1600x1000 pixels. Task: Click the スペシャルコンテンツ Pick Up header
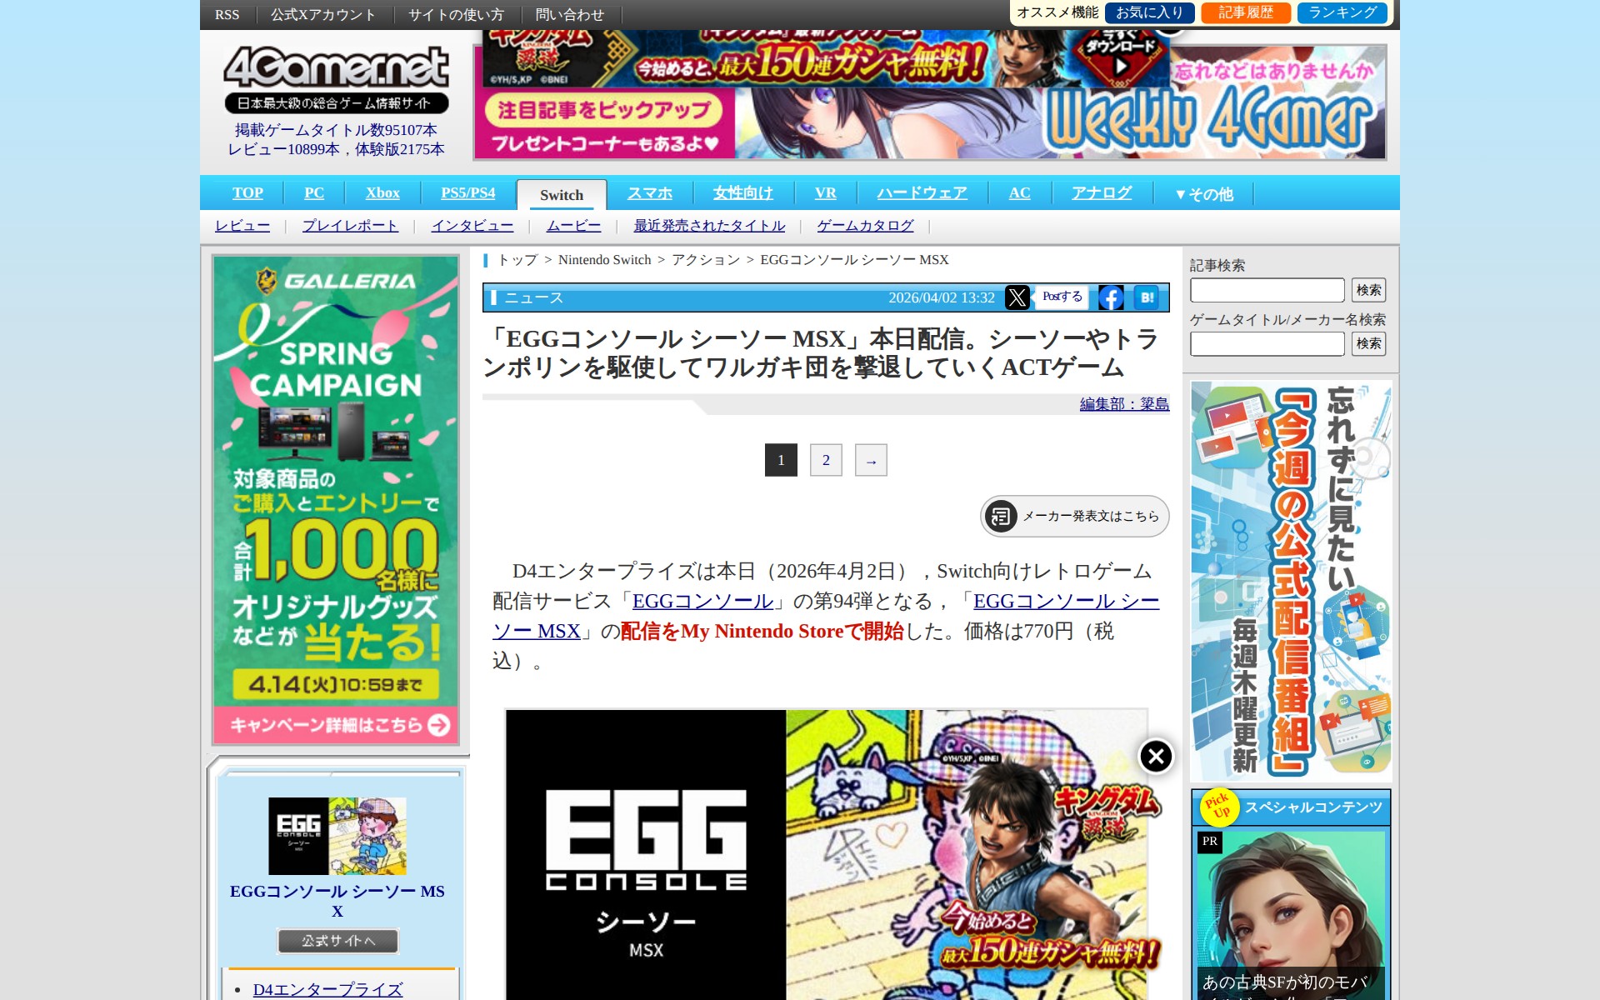[1291, 807]
